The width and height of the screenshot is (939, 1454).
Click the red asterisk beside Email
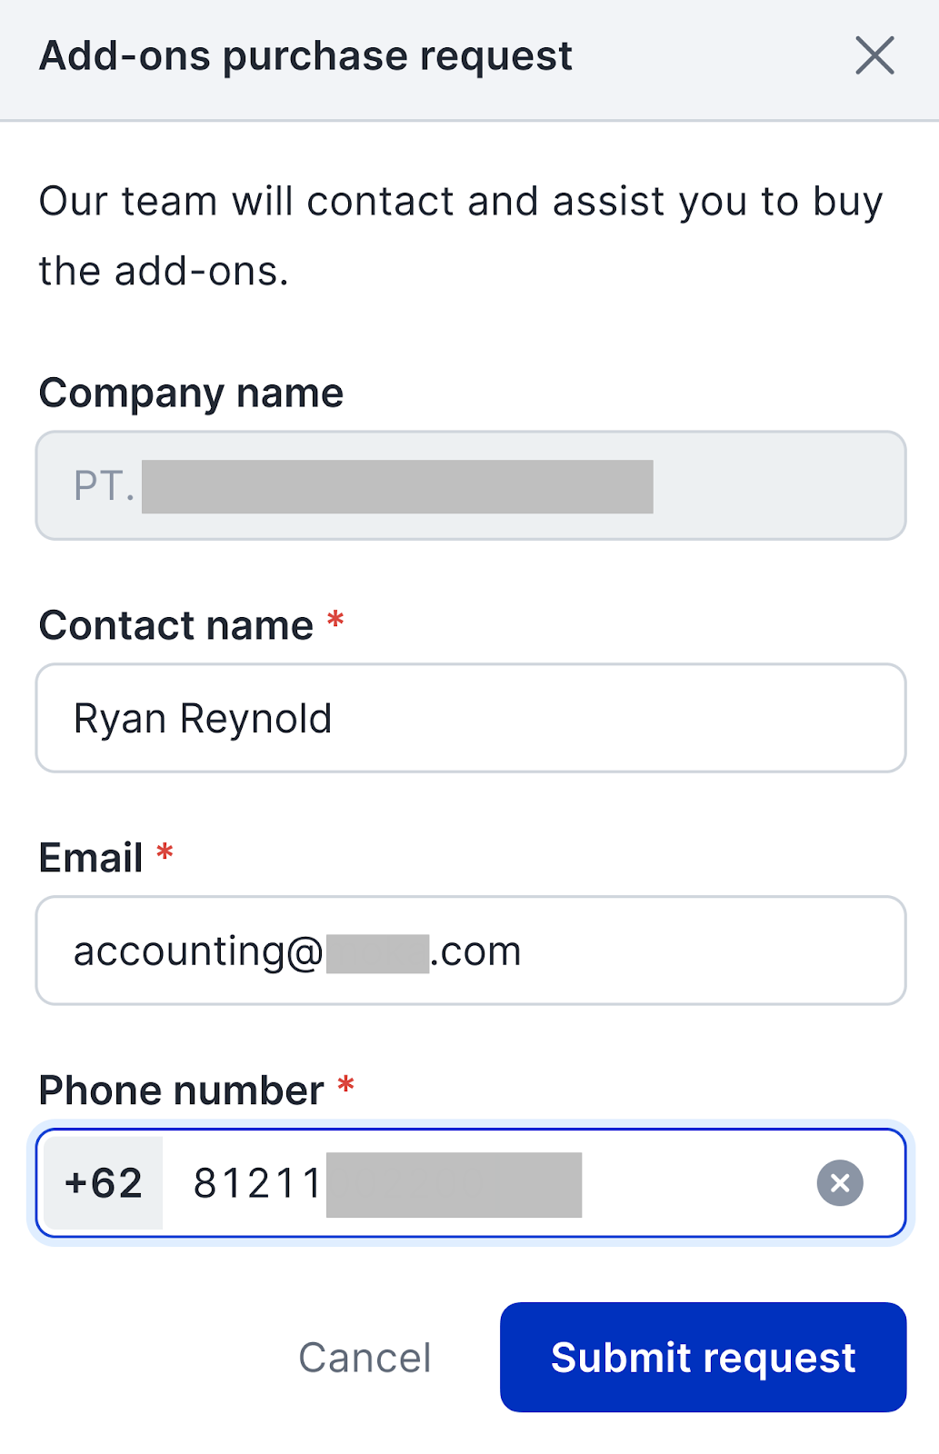(165, 854)
